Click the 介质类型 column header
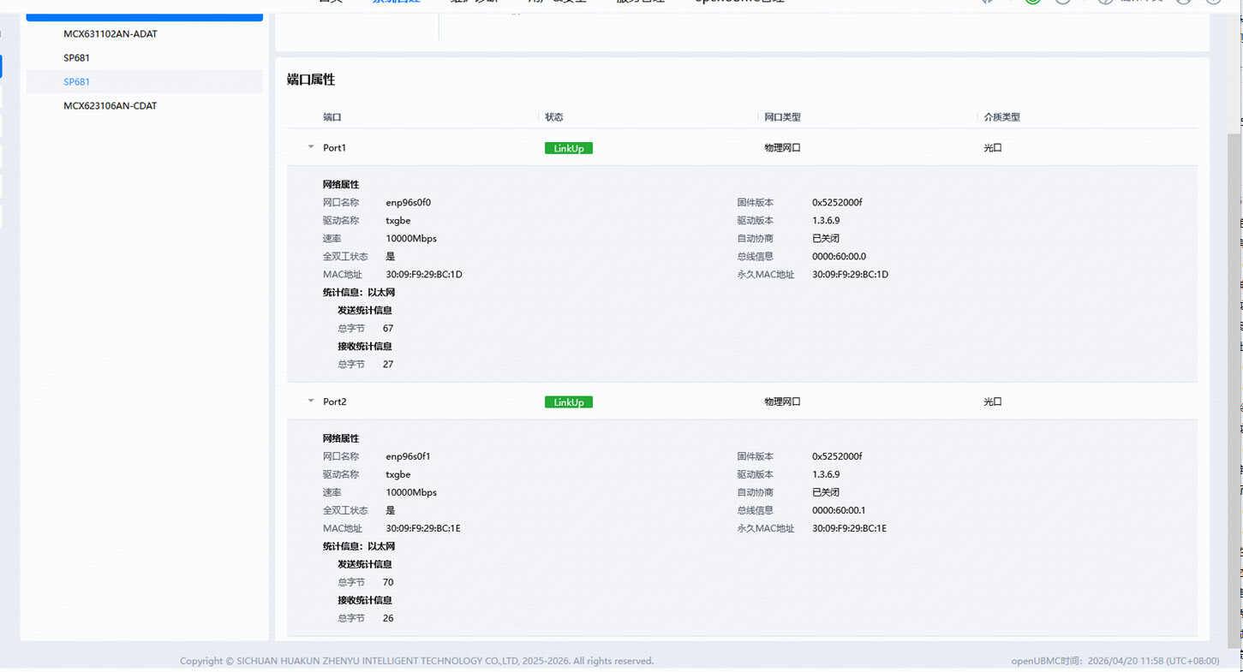This screenshot has height=672, width=1243. pos(1001,117)
